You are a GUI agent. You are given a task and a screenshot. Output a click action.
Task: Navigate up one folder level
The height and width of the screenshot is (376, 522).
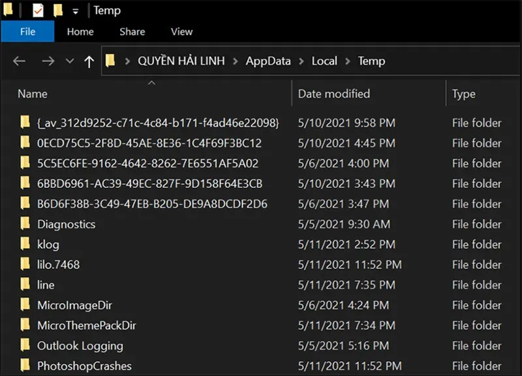point(89,61)
